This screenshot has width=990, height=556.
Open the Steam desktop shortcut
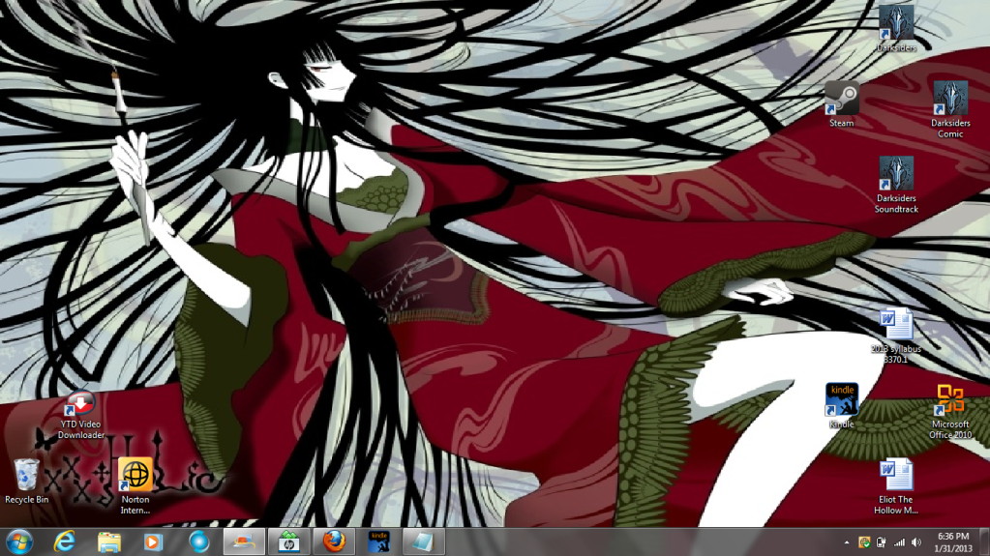pyautogui.click(x=841, y=99)
